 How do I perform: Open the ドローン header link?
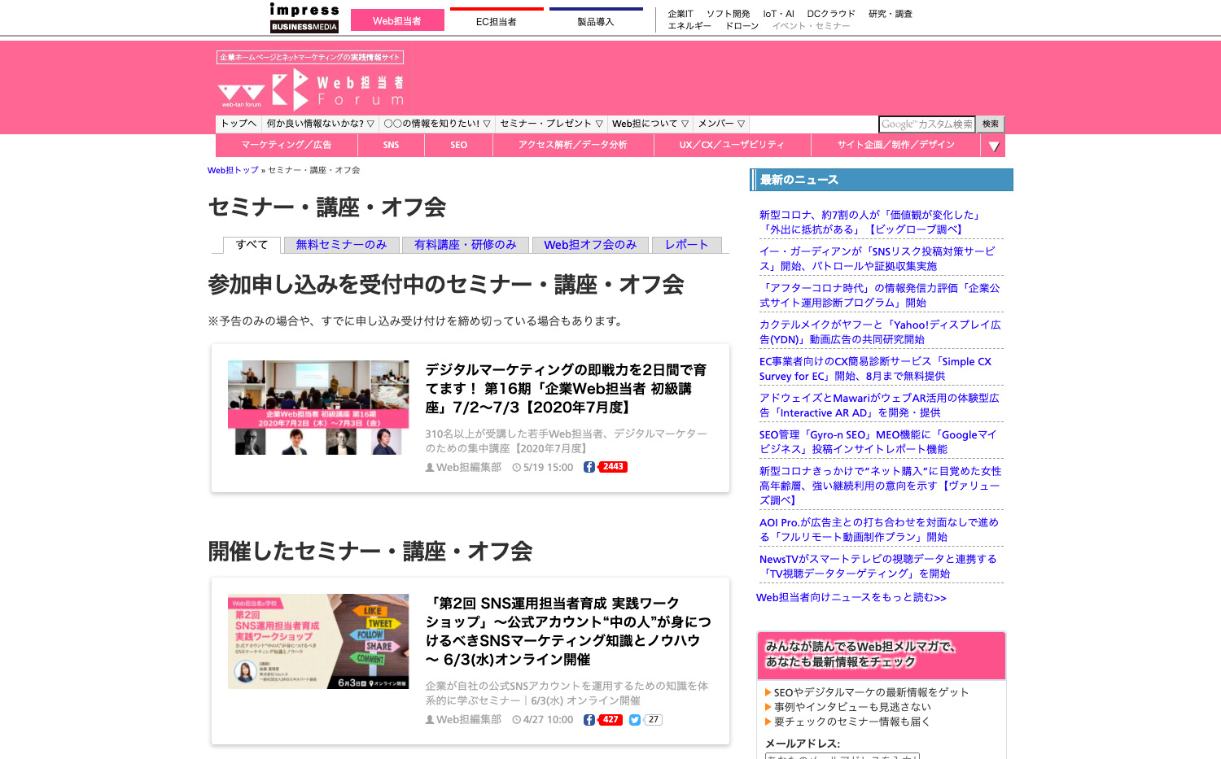(x=742, y=26)
